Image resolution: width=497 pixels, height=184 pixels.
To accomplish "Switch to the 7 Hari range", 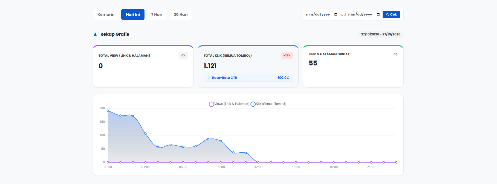I will 157,14.
